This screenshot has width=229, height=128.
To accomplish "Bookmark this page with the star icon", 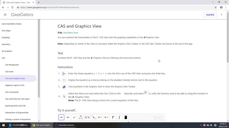I will [216, 7].
